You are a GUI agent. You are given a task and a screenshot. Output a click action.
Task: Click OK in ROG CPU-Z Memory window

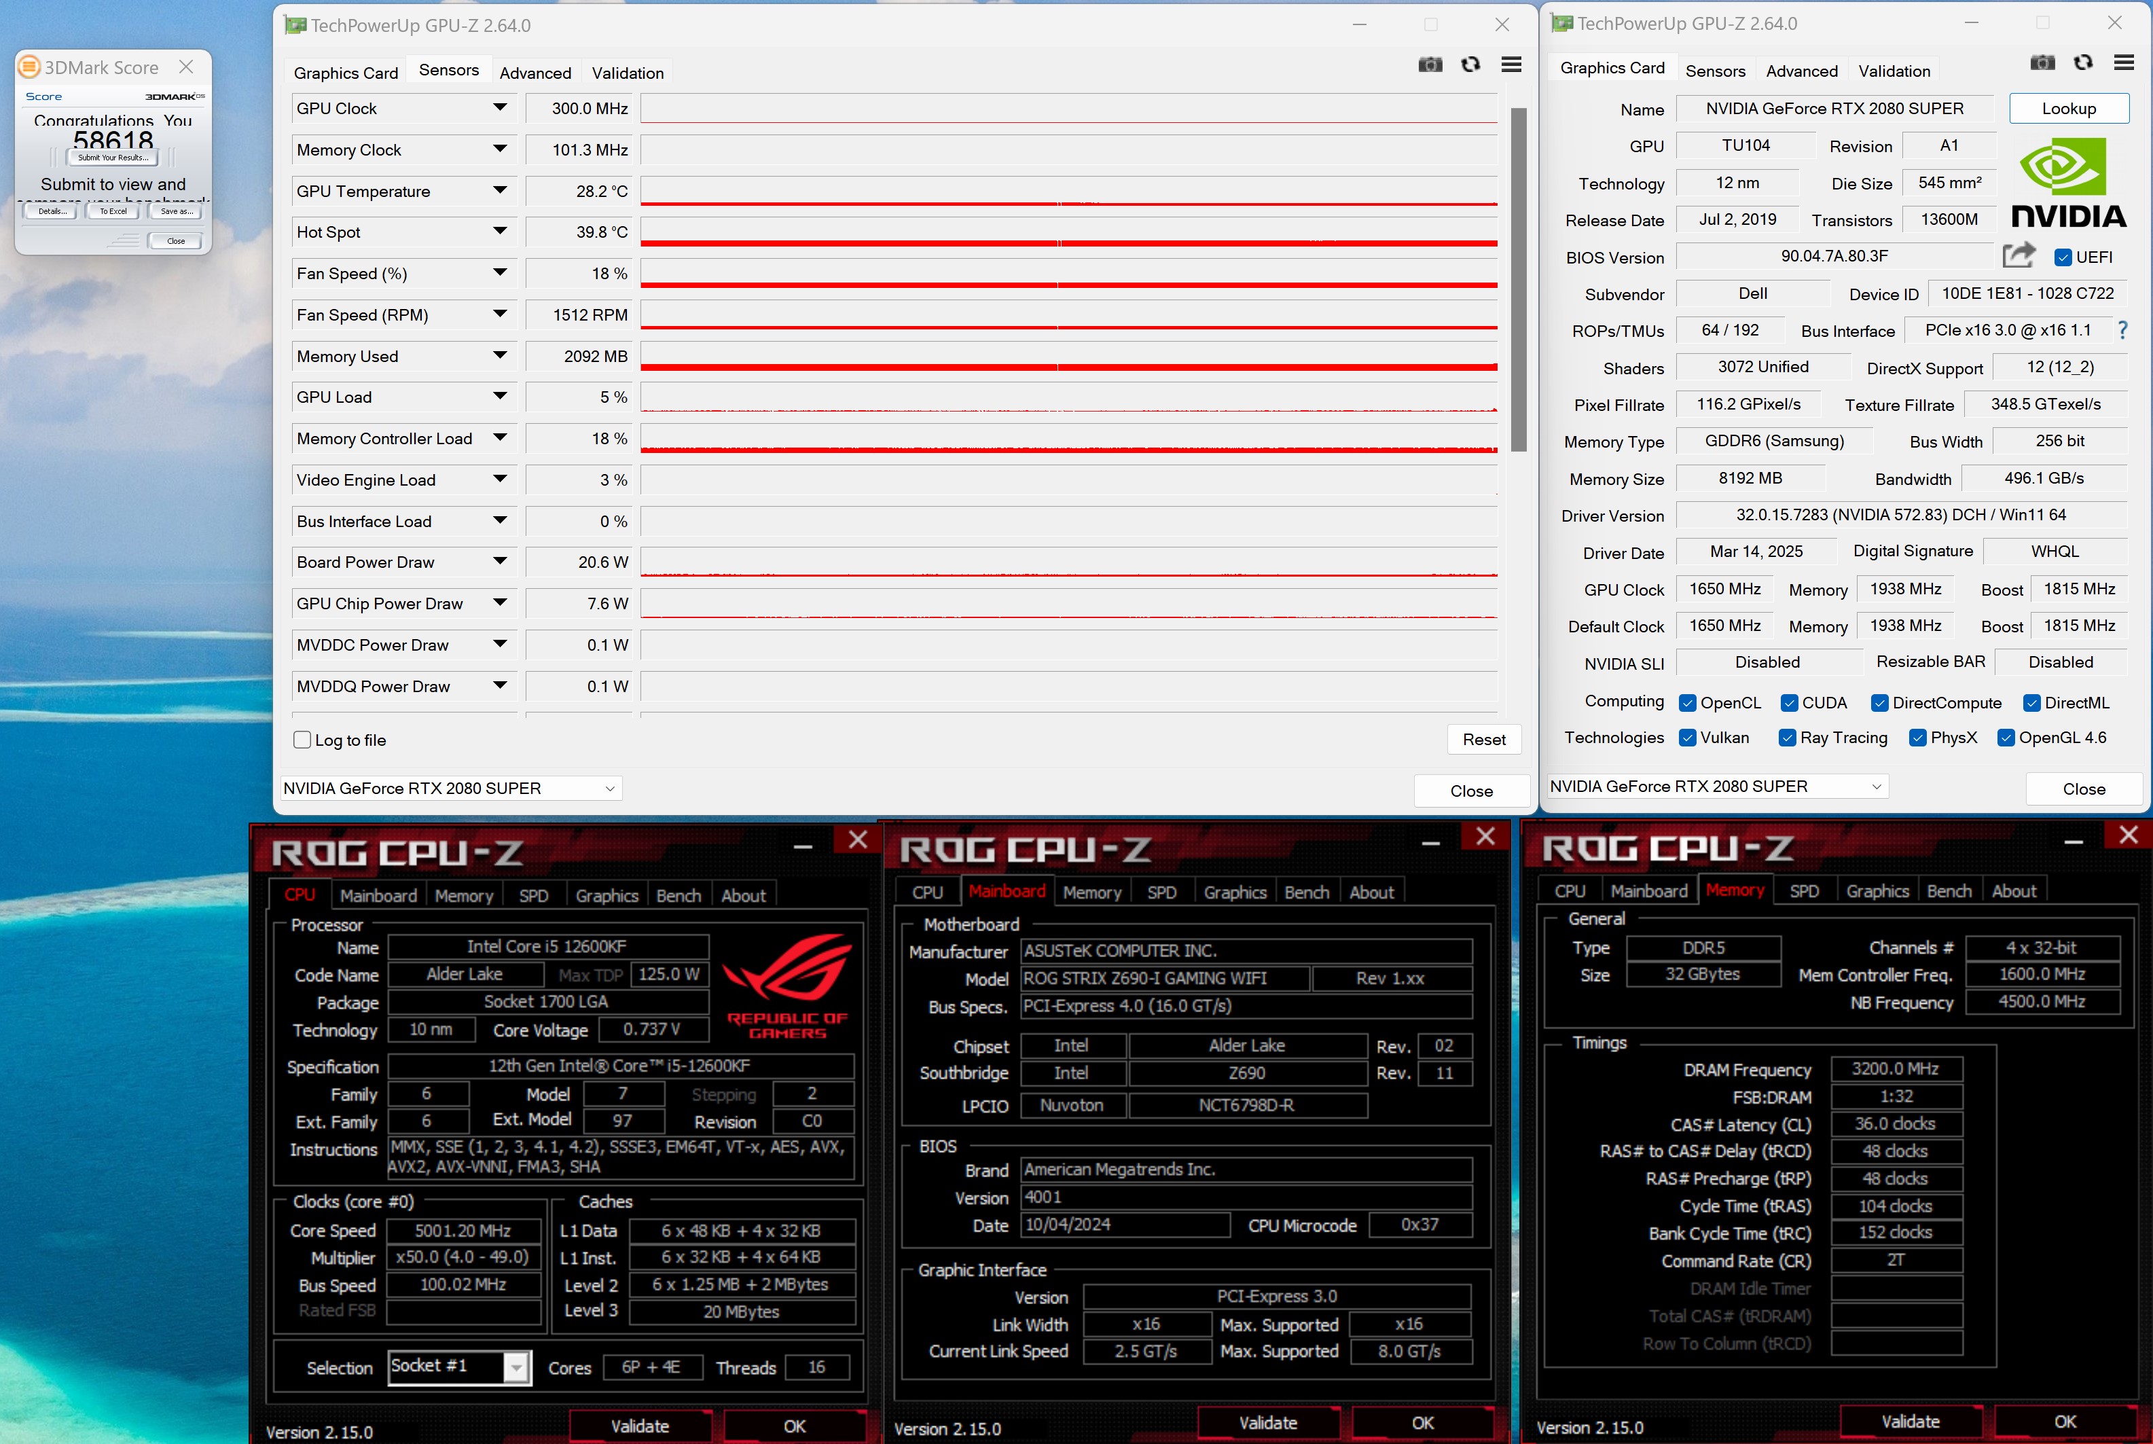point(2065,1422)
